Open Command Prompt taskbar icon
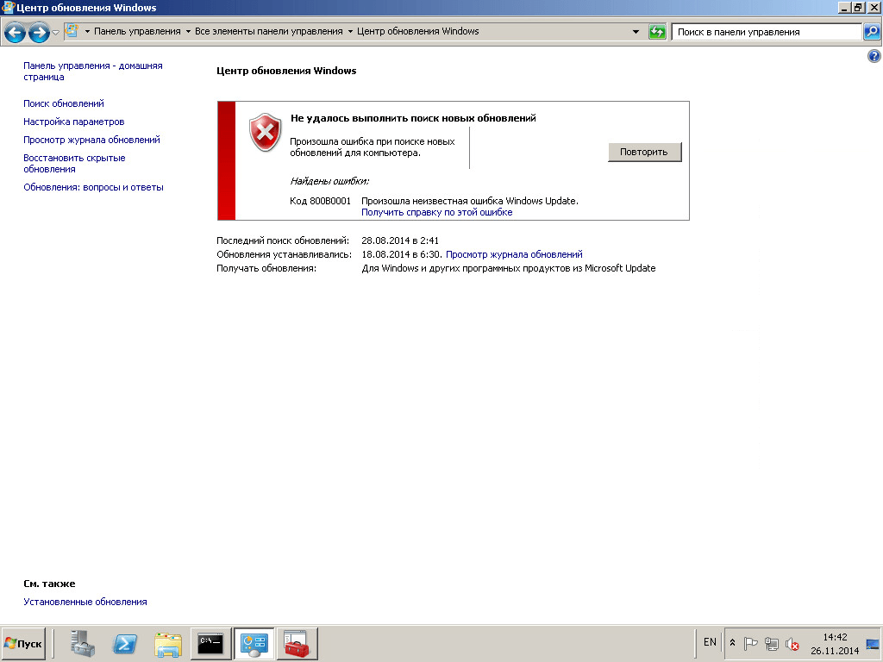 [x=210, y=643]
